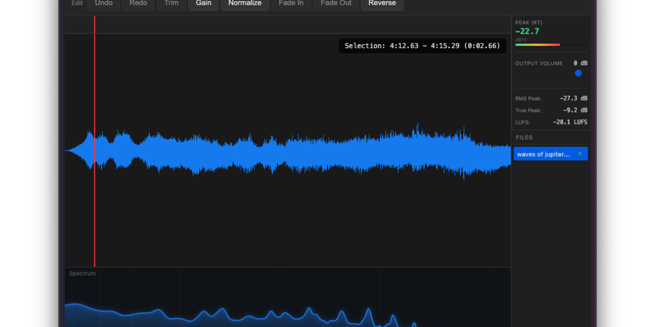Click the RMS Peak value
The width and height of the screenshot is (655, 327).
(573, 99)
